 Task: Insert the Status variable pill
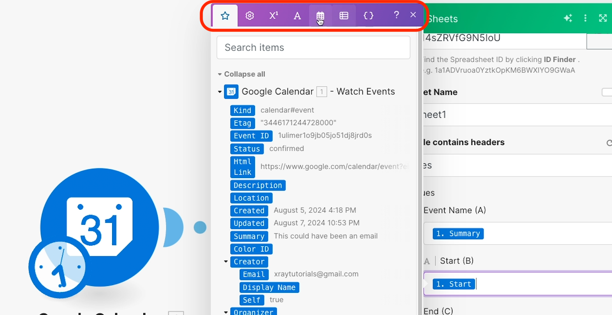coord(247,149)
